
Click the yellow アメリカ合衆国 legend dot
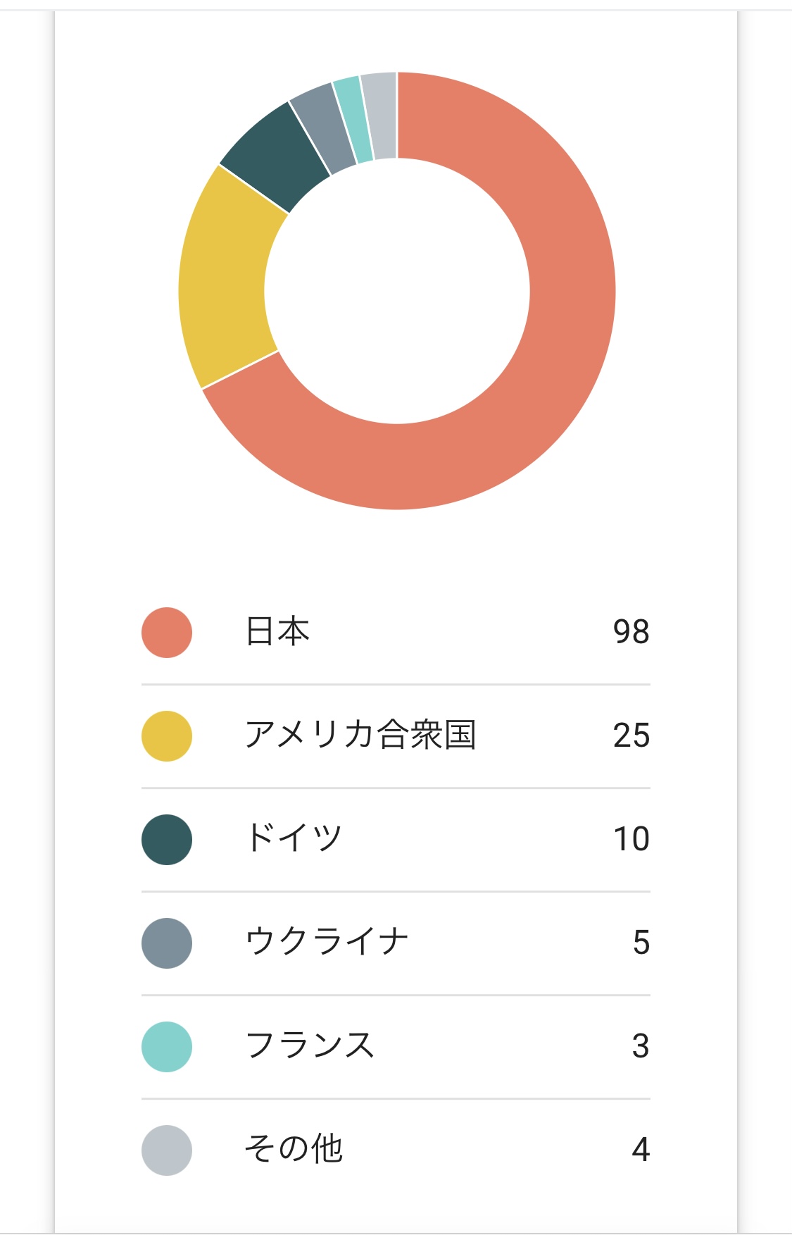click(167, 736)
